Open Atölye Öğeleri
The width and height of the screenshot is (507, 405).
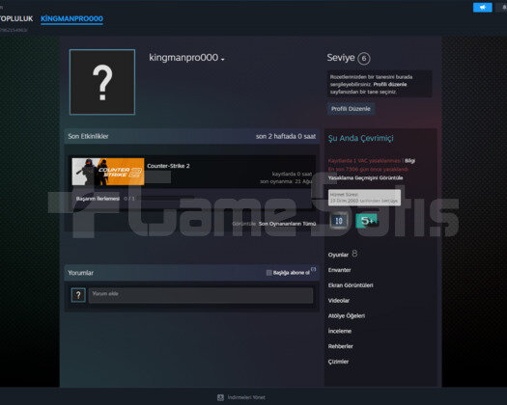347,315
